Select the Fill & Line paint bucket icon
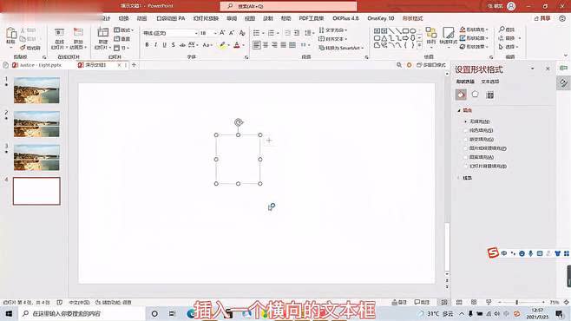 point(461,95)
